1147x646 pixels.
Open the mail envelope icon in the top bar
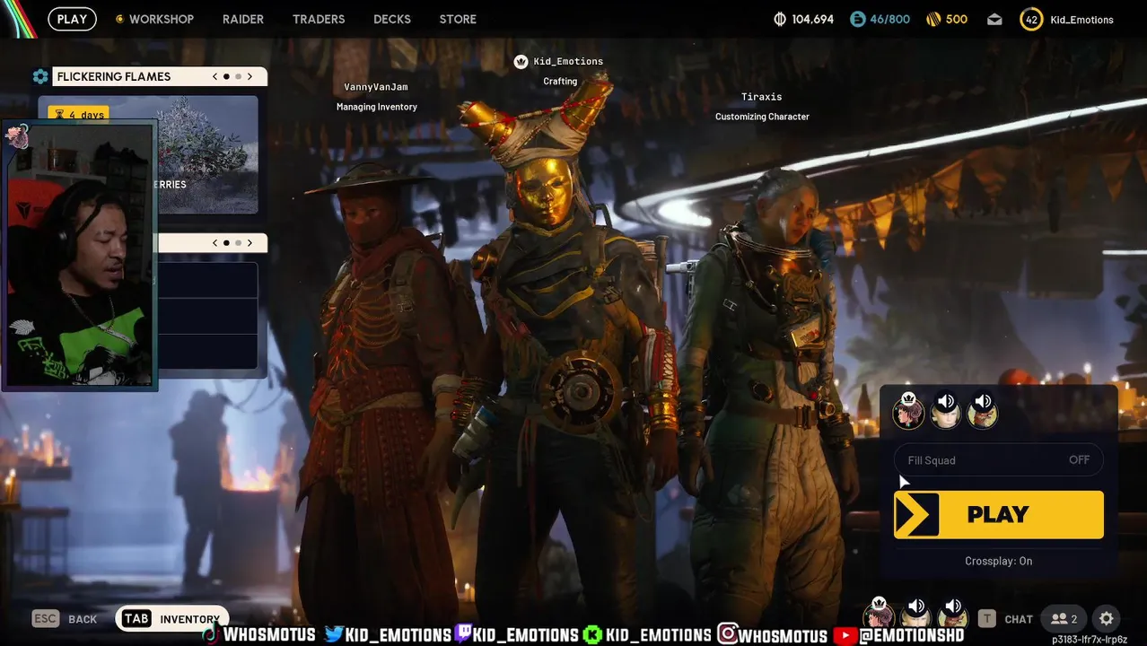coord(994,19)
